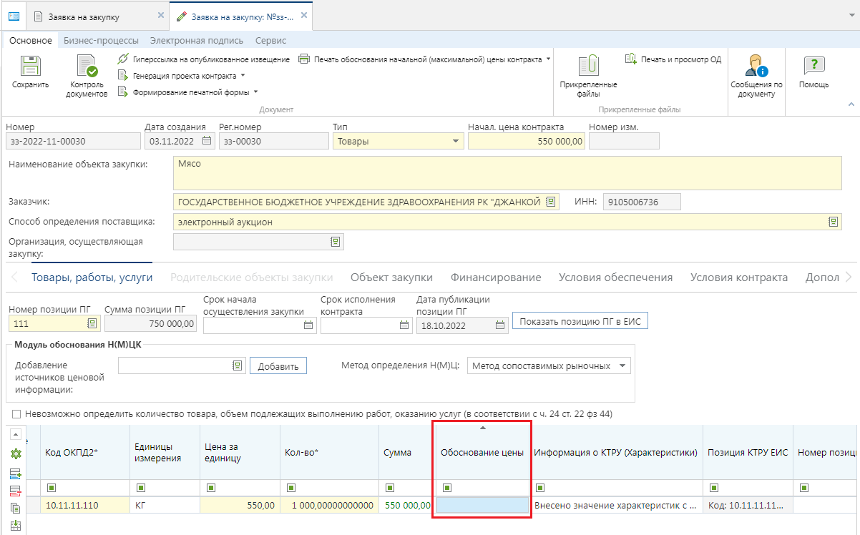Image resolution: width=860 pixels, height=535 pixels.
Task: Open the price information sources lookup icon
Action: coord(238,365)
